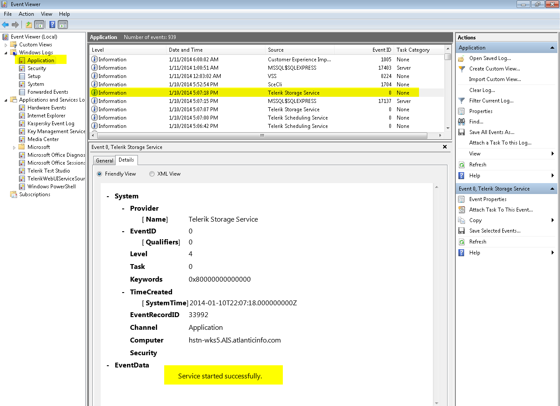This screenshot has width=560, height=406.
Task: Click Save Selected Events action
Action: tap(495, 231)
